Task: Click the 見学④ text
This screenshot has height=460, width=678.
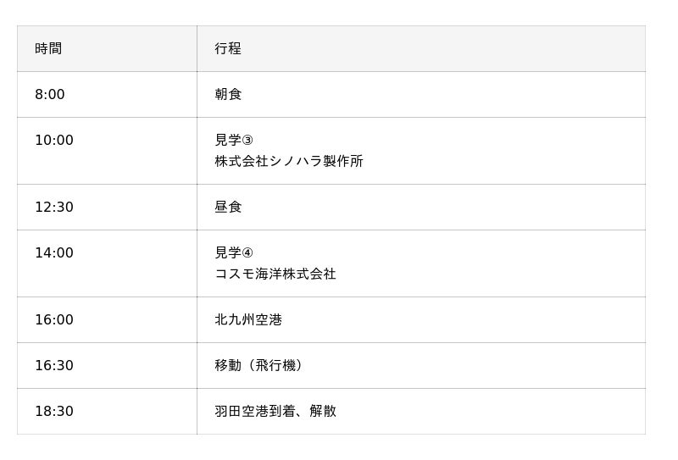Action: point(234,253)
